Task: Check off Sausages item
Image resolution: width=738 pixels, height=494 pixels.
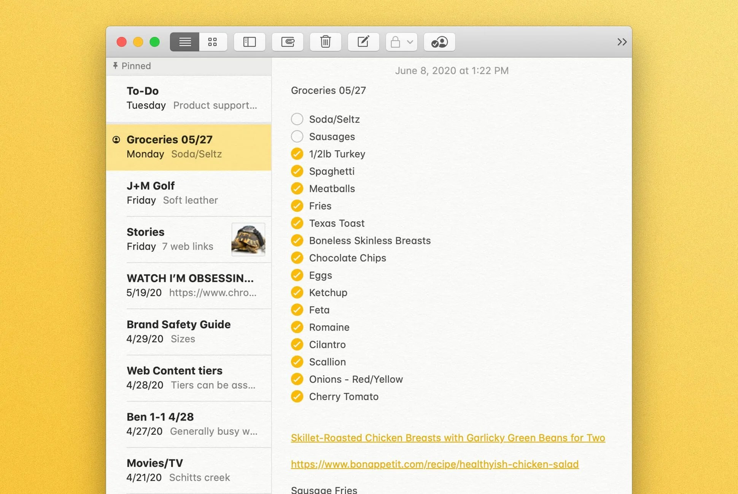Action: [297, 136]
